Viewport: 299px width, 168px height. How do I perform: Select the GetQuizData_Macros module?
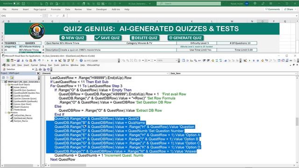[x=22, y=115]
